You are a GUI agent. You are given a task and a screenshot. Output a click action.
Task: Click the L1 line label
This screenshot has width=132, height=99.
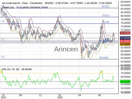click(x=3, y=39)
